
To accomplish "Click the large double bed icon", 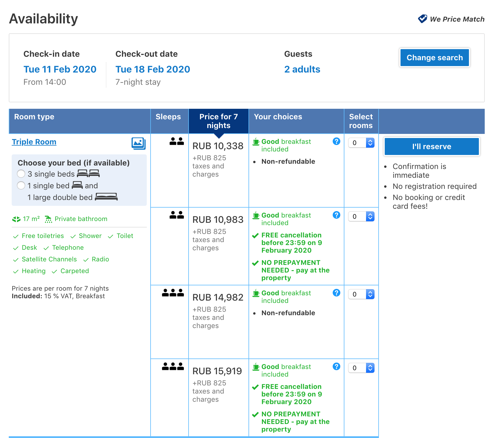I will [x=106, y=197].
